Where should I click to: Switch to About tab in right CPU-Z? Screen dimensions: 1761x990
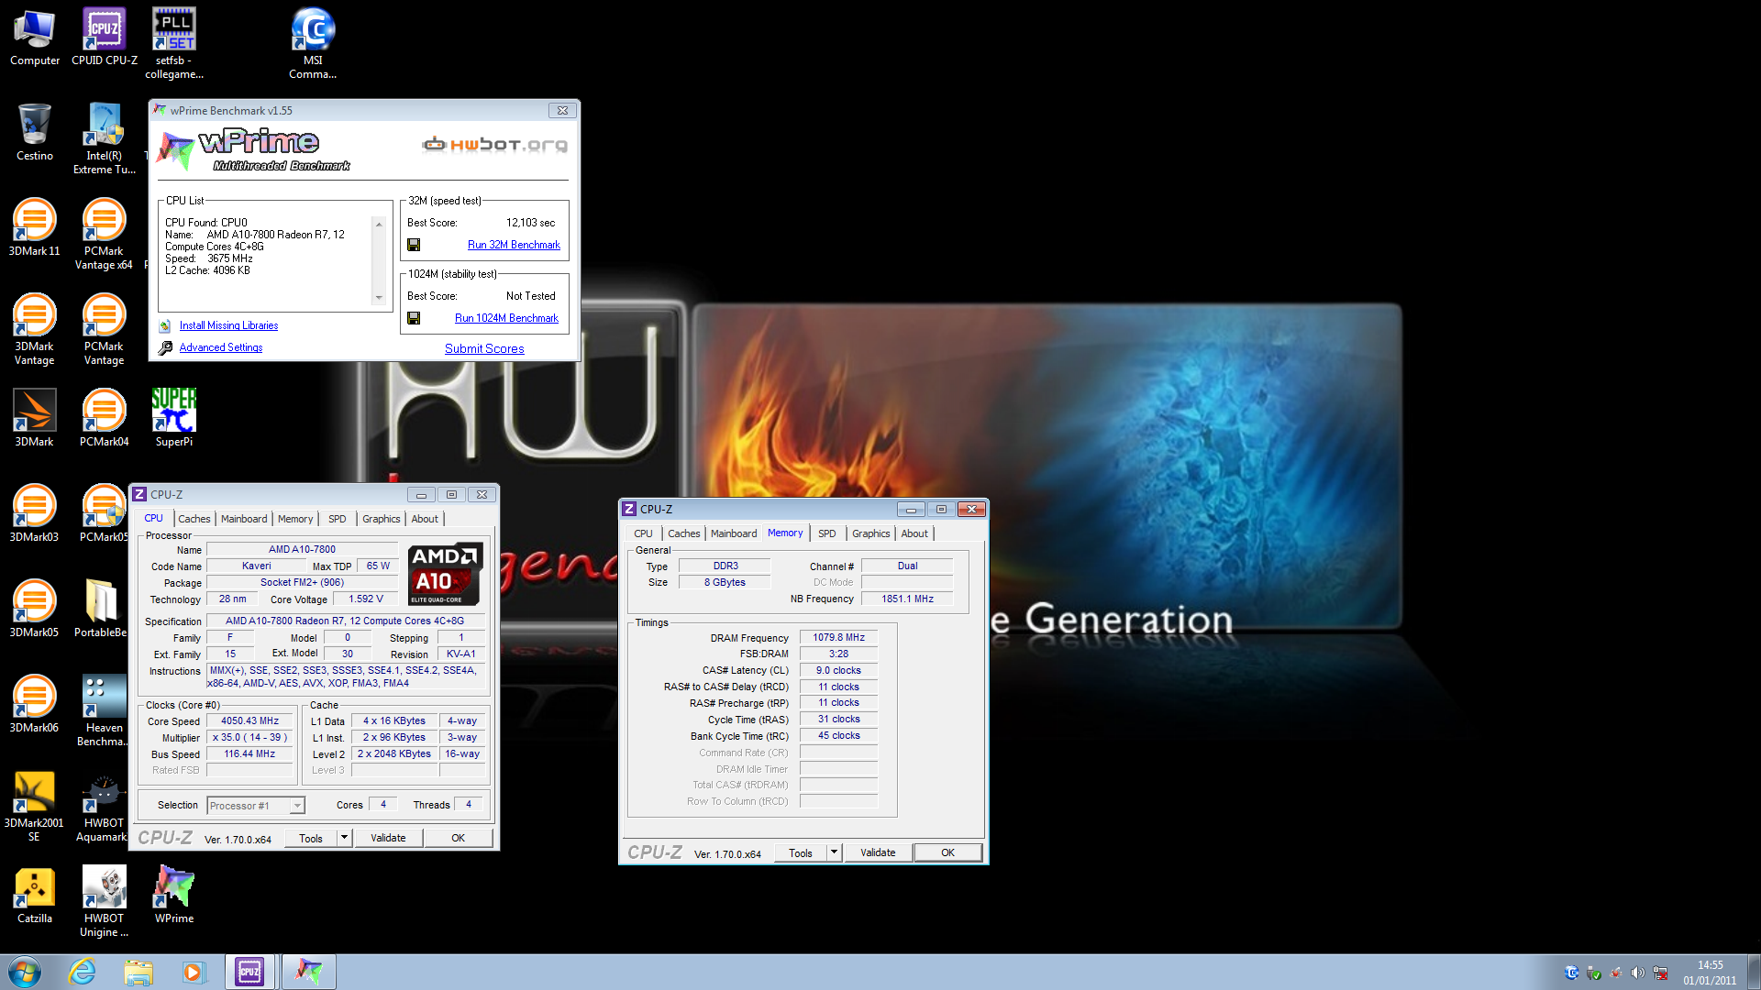pyautogui.click(x=914, y=533)
